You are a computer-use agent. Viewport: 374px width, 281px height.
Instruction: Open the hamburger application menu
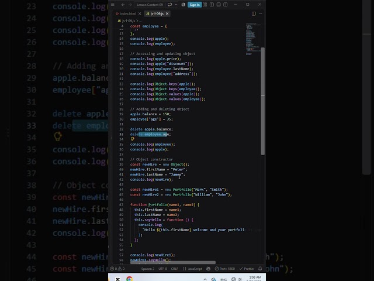(x=113, y=5)
